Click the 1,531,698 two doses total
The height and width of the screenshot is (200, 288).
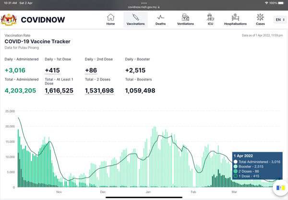tap(99, 91)
